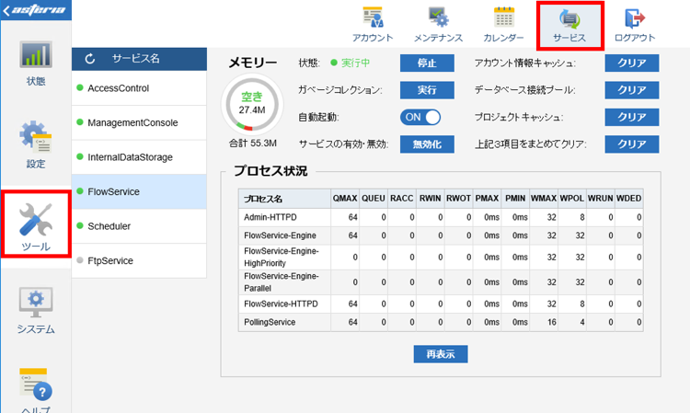The height and width of the screenshot is (413, 690).
Task: Toggle the 自動起動 ON switch
Action: pos(420,117)
